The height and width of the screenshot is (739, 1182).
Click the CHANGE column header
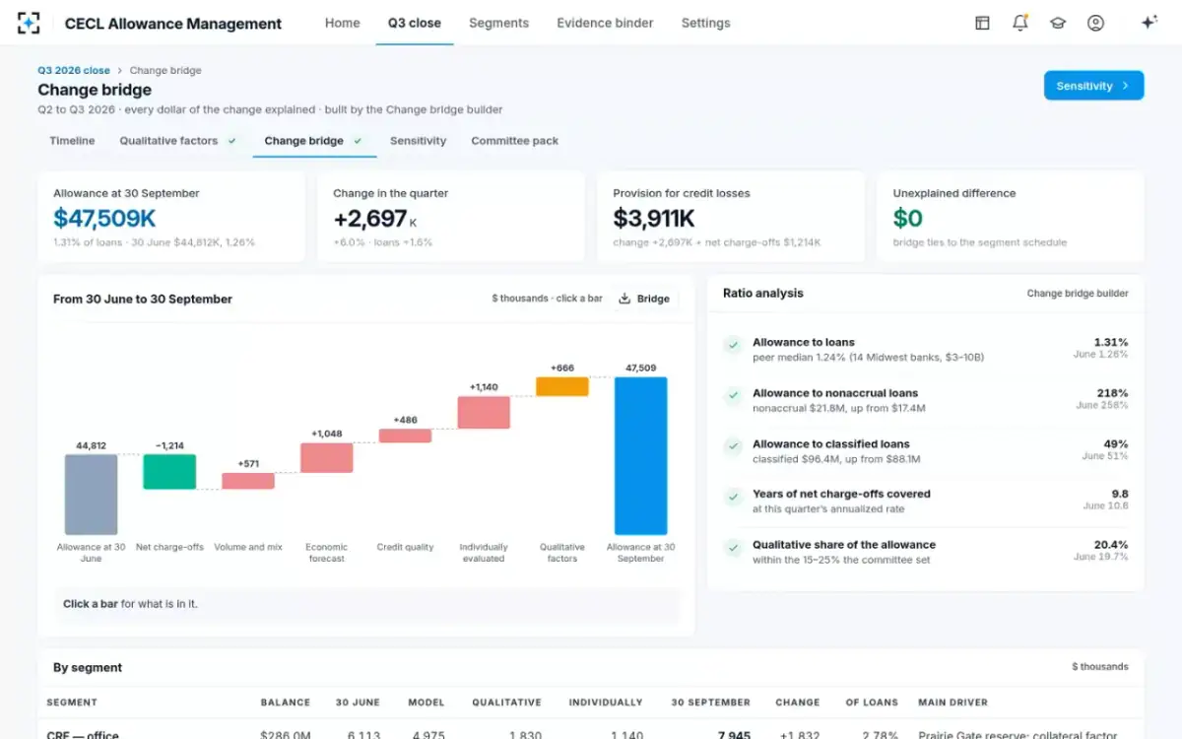coord(798,703)
